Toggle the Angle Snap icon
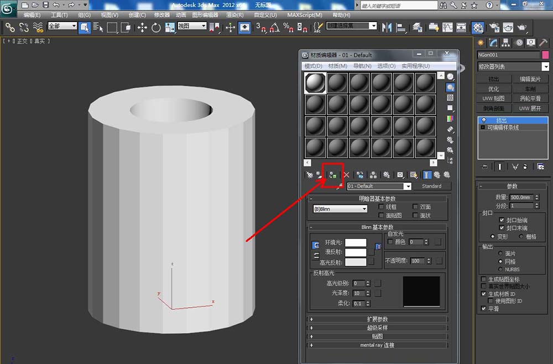553x364 pixels. tap(275, 28)
